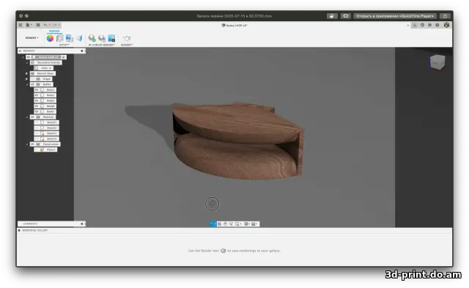Open the File menu dropdown
The height and width of the screenshot is (288, 469).
click(x=29, y=25)
